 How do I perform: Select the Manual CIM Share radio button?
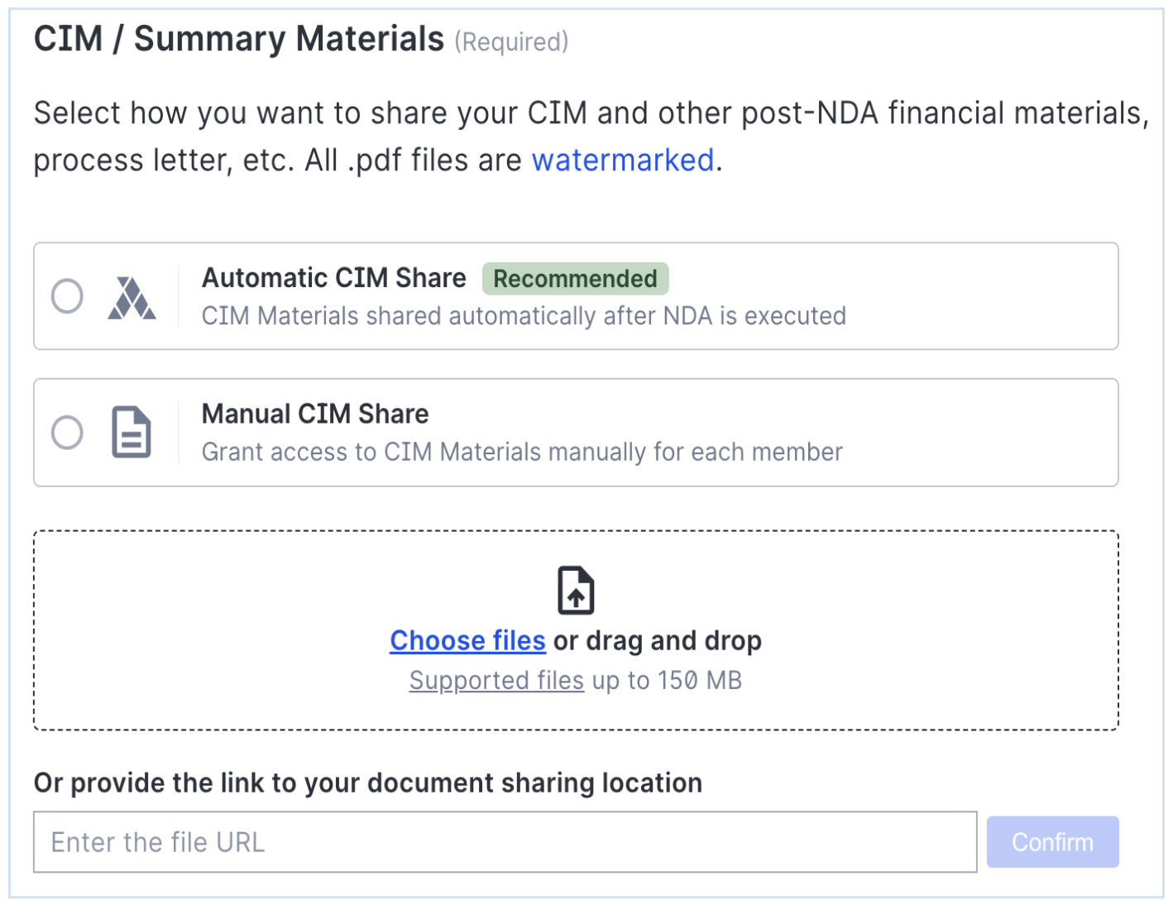pyautogui.click(x=67, y=432)
